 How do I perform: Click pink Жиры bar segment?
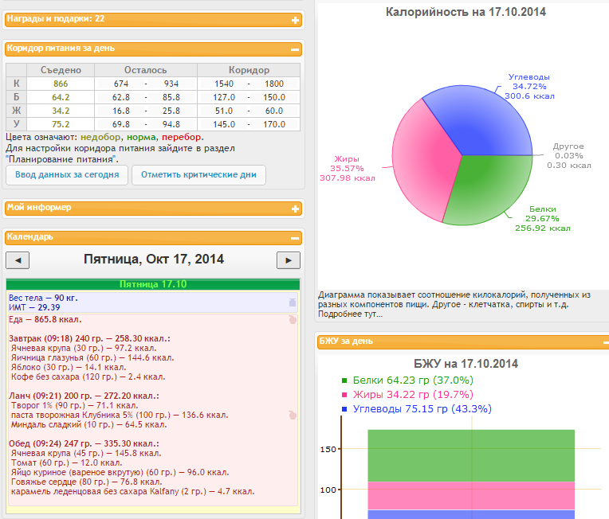[471, 496]
